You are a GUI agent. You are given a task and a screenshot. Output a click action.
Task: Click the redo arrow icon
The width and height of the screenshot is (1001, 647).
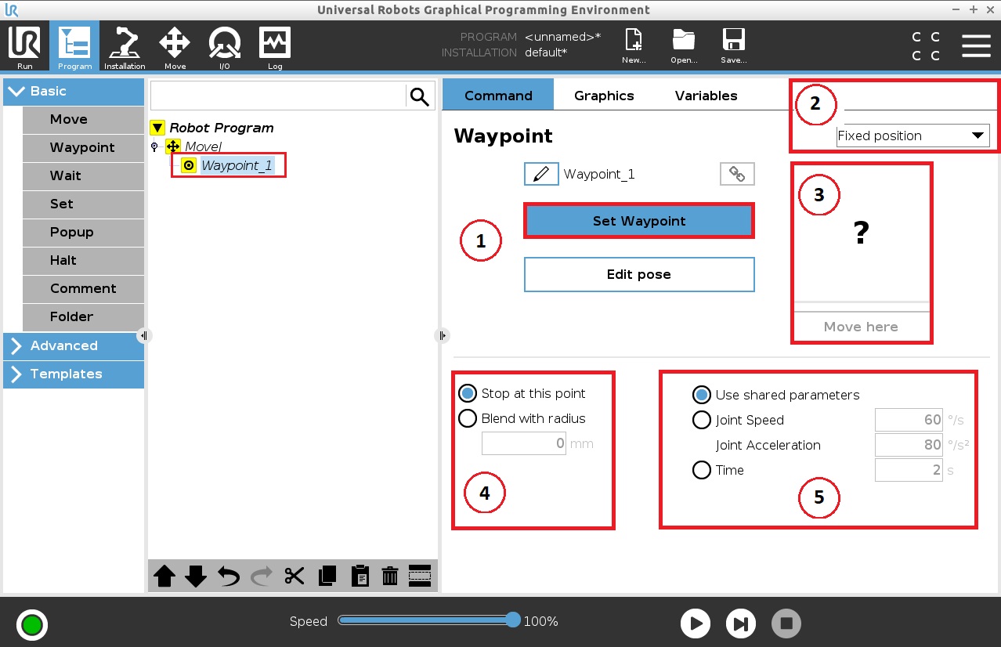coord(262,577)
